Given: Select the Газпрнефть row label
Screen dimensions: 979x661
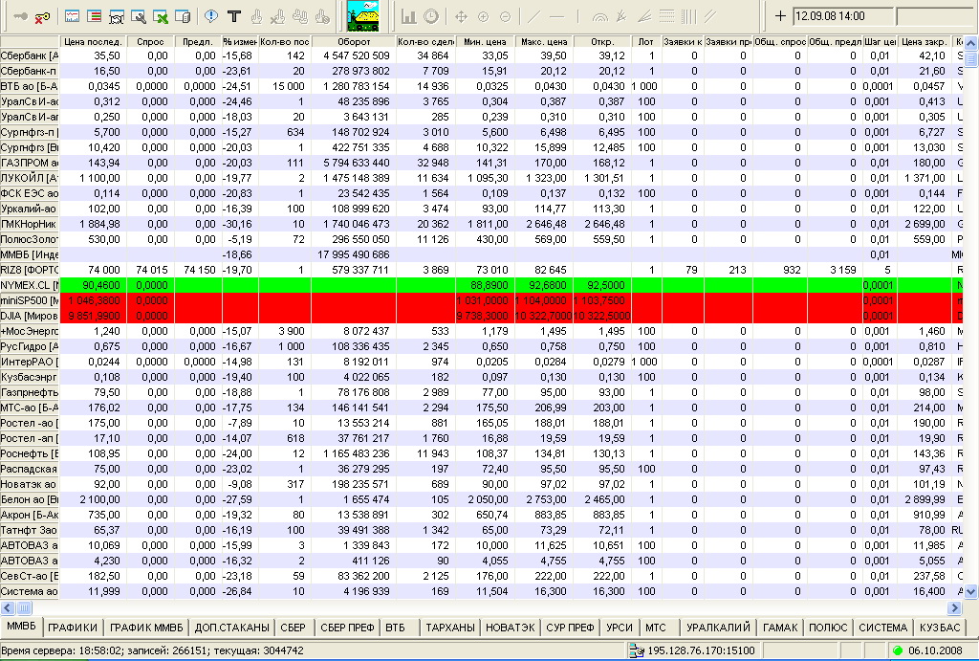Looking at the screenshot, I should [x=30, y=392].
